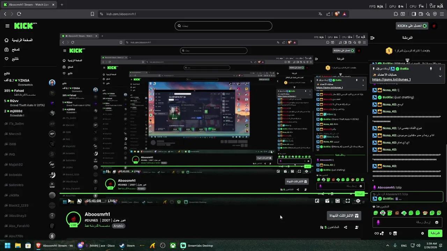The image size is (447, 251).
Task: Open Streamlabs Desktop from taskbar
Action: tap(197, 245)
